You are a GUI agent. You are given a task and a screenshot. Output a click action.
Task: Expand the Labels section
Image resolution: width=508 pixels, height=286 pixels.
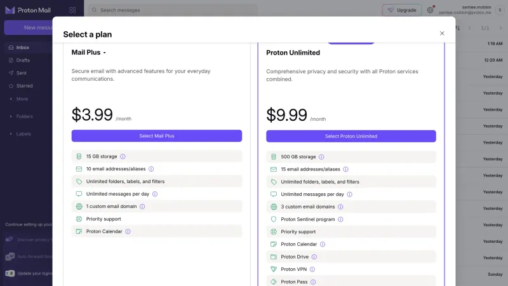pos(23,134)
